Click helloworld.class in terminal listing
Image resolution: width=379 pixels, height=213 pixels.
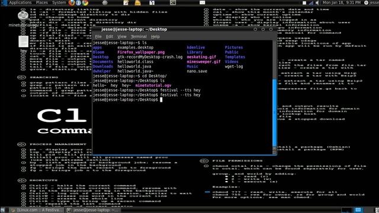[x=136, y=62]
